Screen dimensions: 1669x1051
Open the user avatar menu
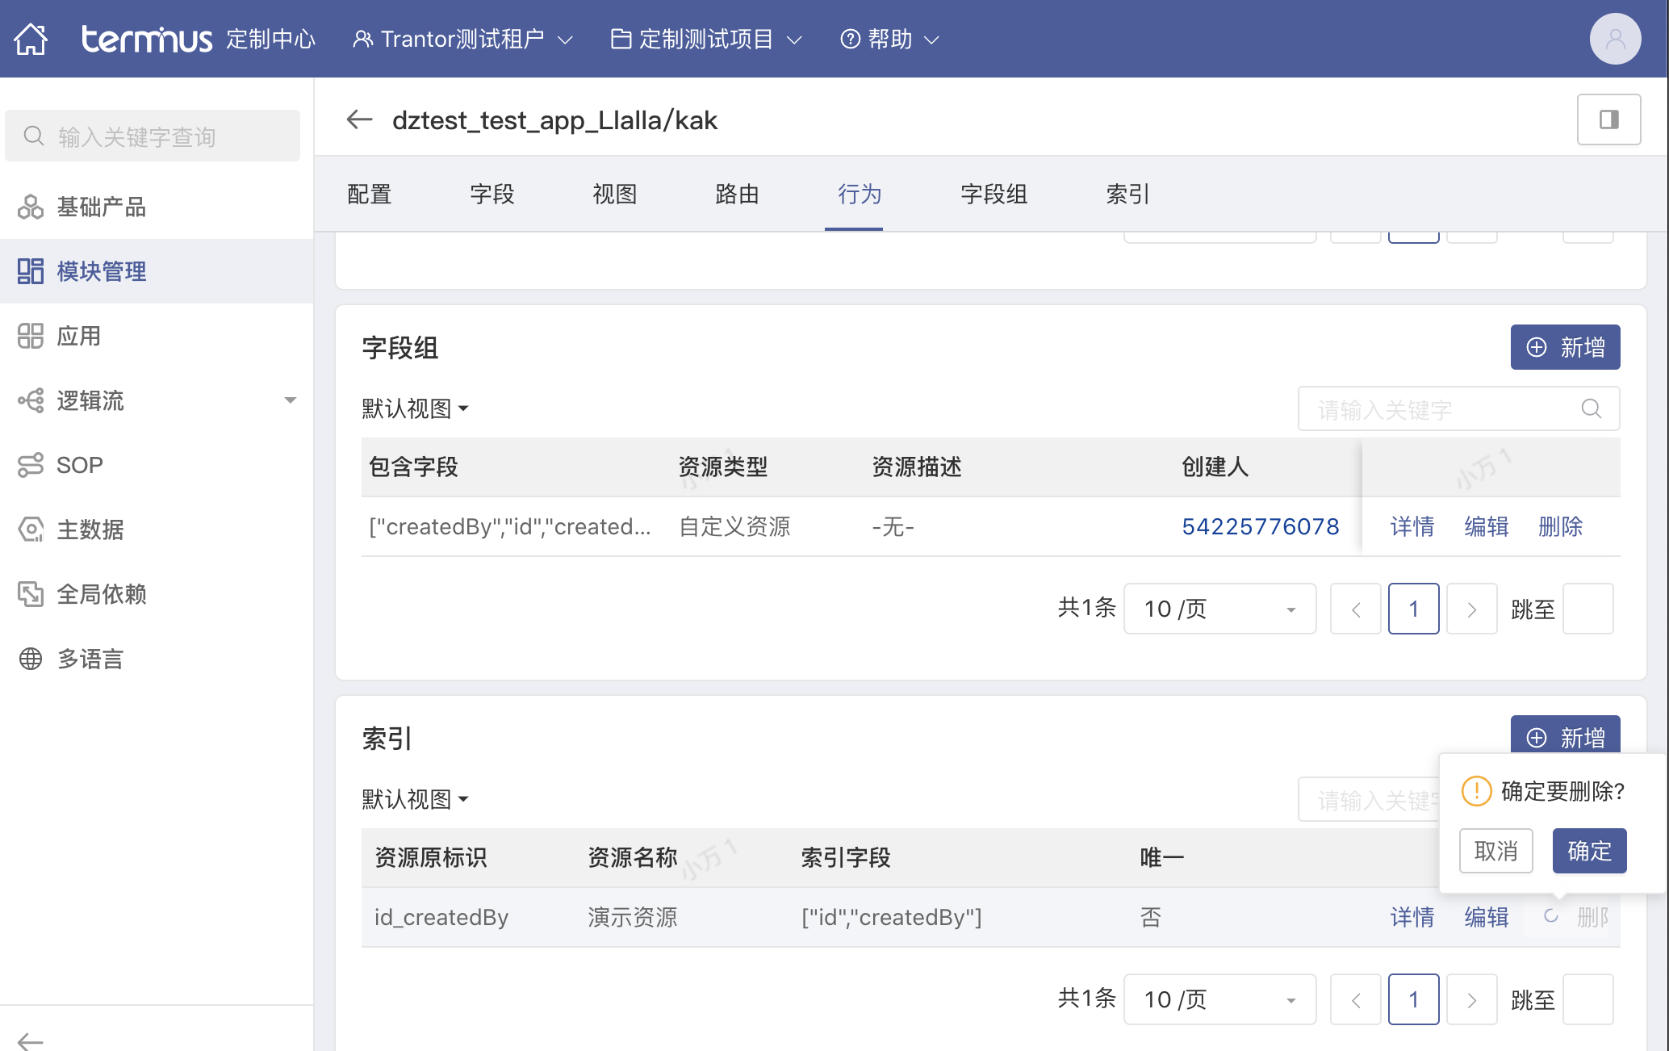pyautogui.click(x=1615, y=39)
